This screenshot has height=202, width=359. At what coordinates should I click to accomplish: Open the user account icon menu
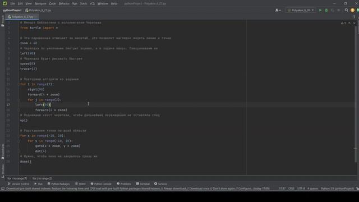(x=278, y=10)
